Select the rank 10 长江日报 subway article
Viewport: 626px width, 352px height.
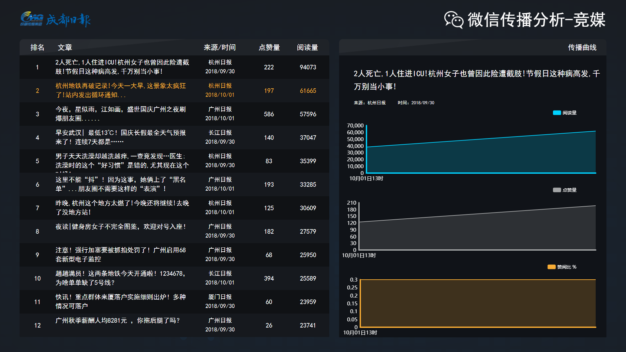120,278
